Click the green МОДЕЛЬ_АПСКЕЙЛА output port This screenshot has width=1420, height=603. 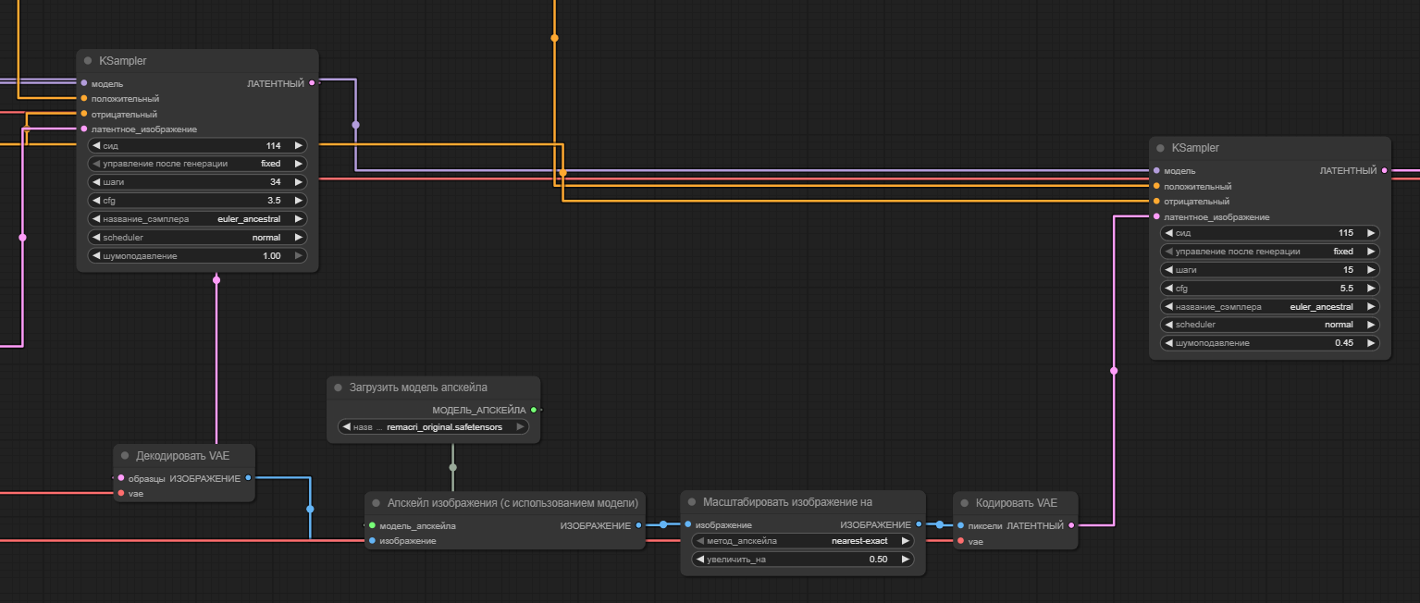534,410
